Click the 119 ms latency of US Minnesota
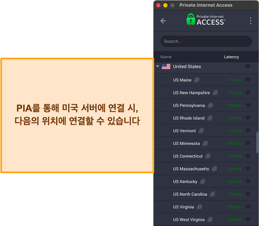This screenshot has width=259, height=226. (x=235, y=143)
